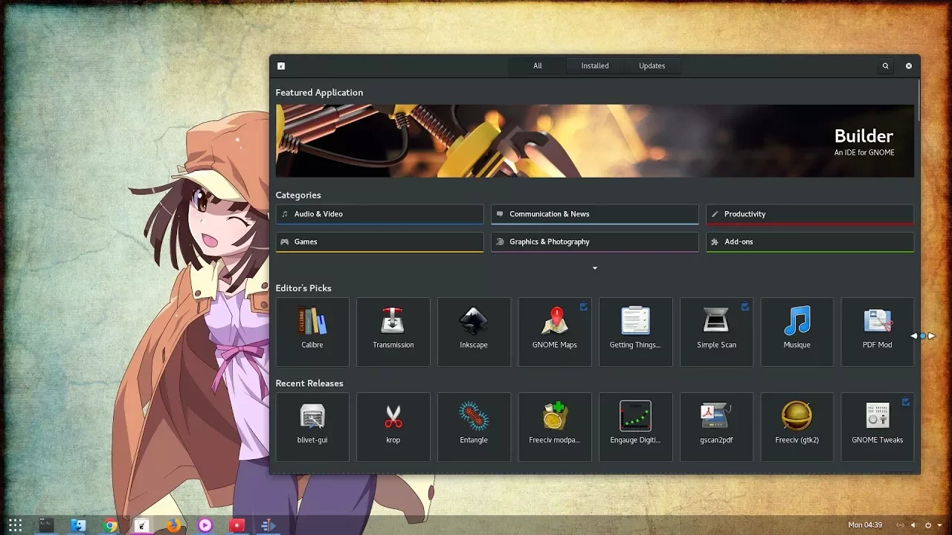
Task: Launch Firefox from the taskbar
Action: point(173,525)
